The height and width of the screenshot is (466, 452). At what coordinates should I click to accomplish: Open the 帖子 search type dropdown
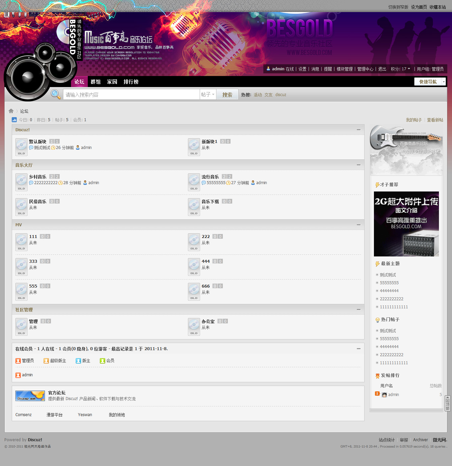click(208, 94)
